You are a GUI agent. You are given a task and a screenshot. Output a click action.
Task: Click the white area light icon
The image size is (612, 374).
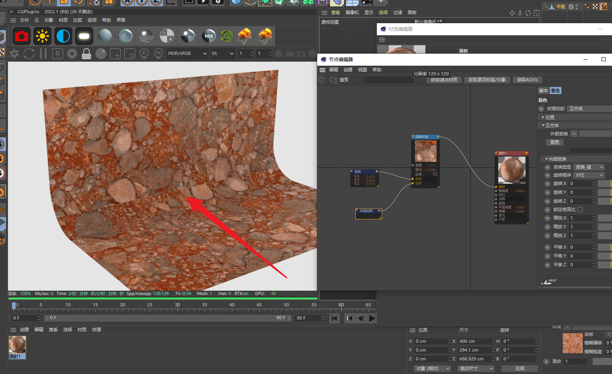tap(84, 36)
